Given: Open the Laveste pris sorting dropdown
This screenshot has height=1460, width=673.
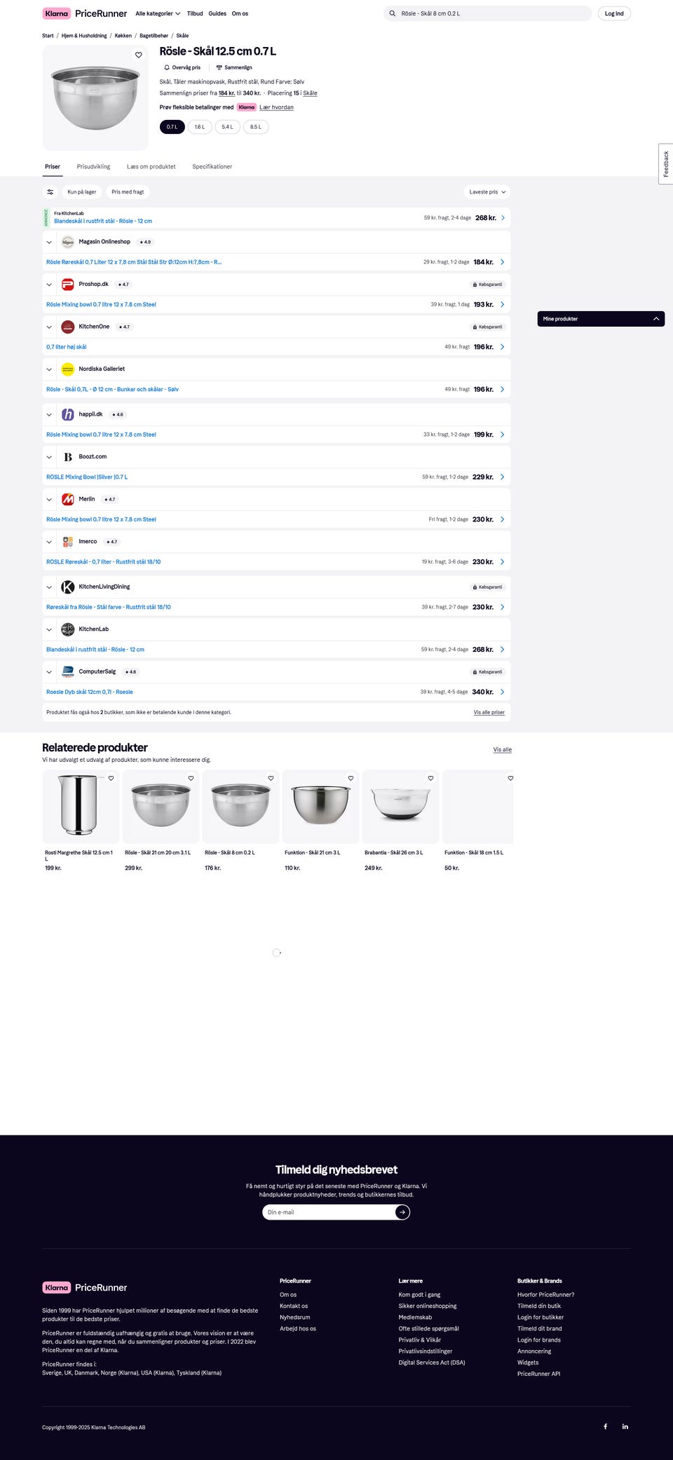Looking at the screenshot, I should coord(487,192).
